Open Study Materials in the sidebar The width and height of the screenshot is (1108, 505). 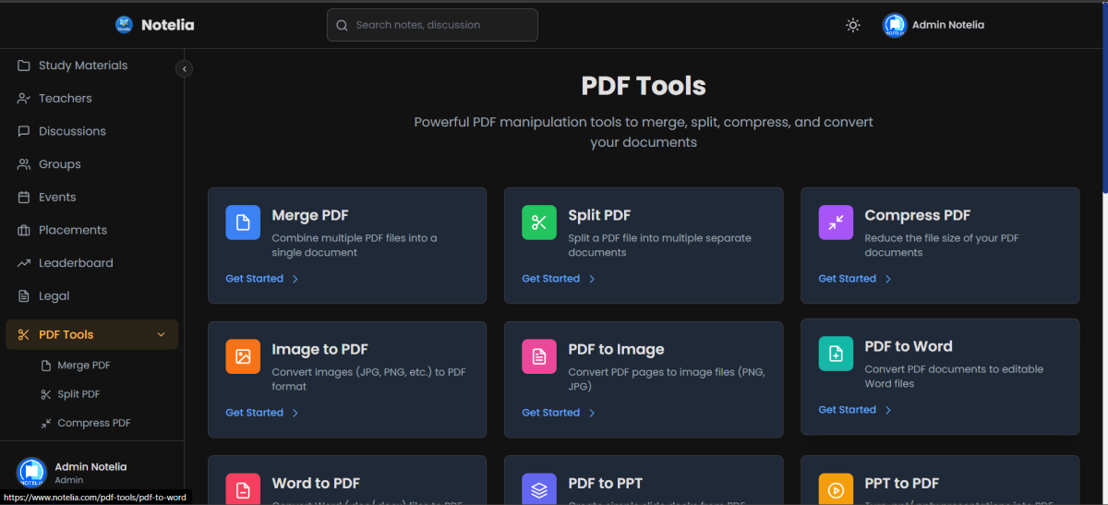[x=82, y=66]
